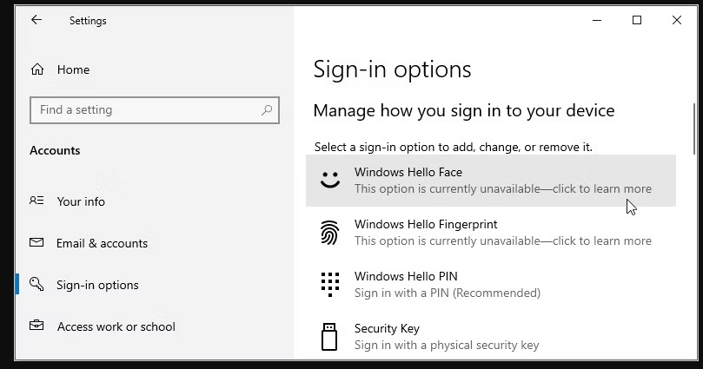
Task: Click the Windows Hello PIN keypad icon
Action: (x=330, y=285)
